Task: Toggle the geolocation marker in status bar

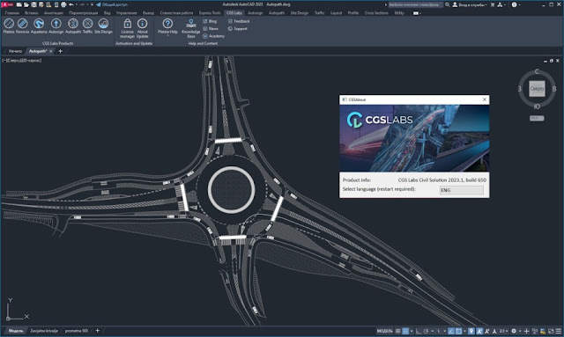Action: coord(471,331)
